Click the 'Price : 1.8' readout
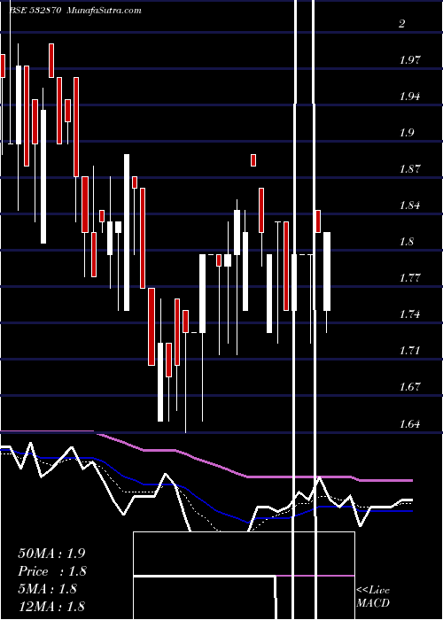Image resolution: width=443 pixels, height=620 pixels. tap(51, 571)
